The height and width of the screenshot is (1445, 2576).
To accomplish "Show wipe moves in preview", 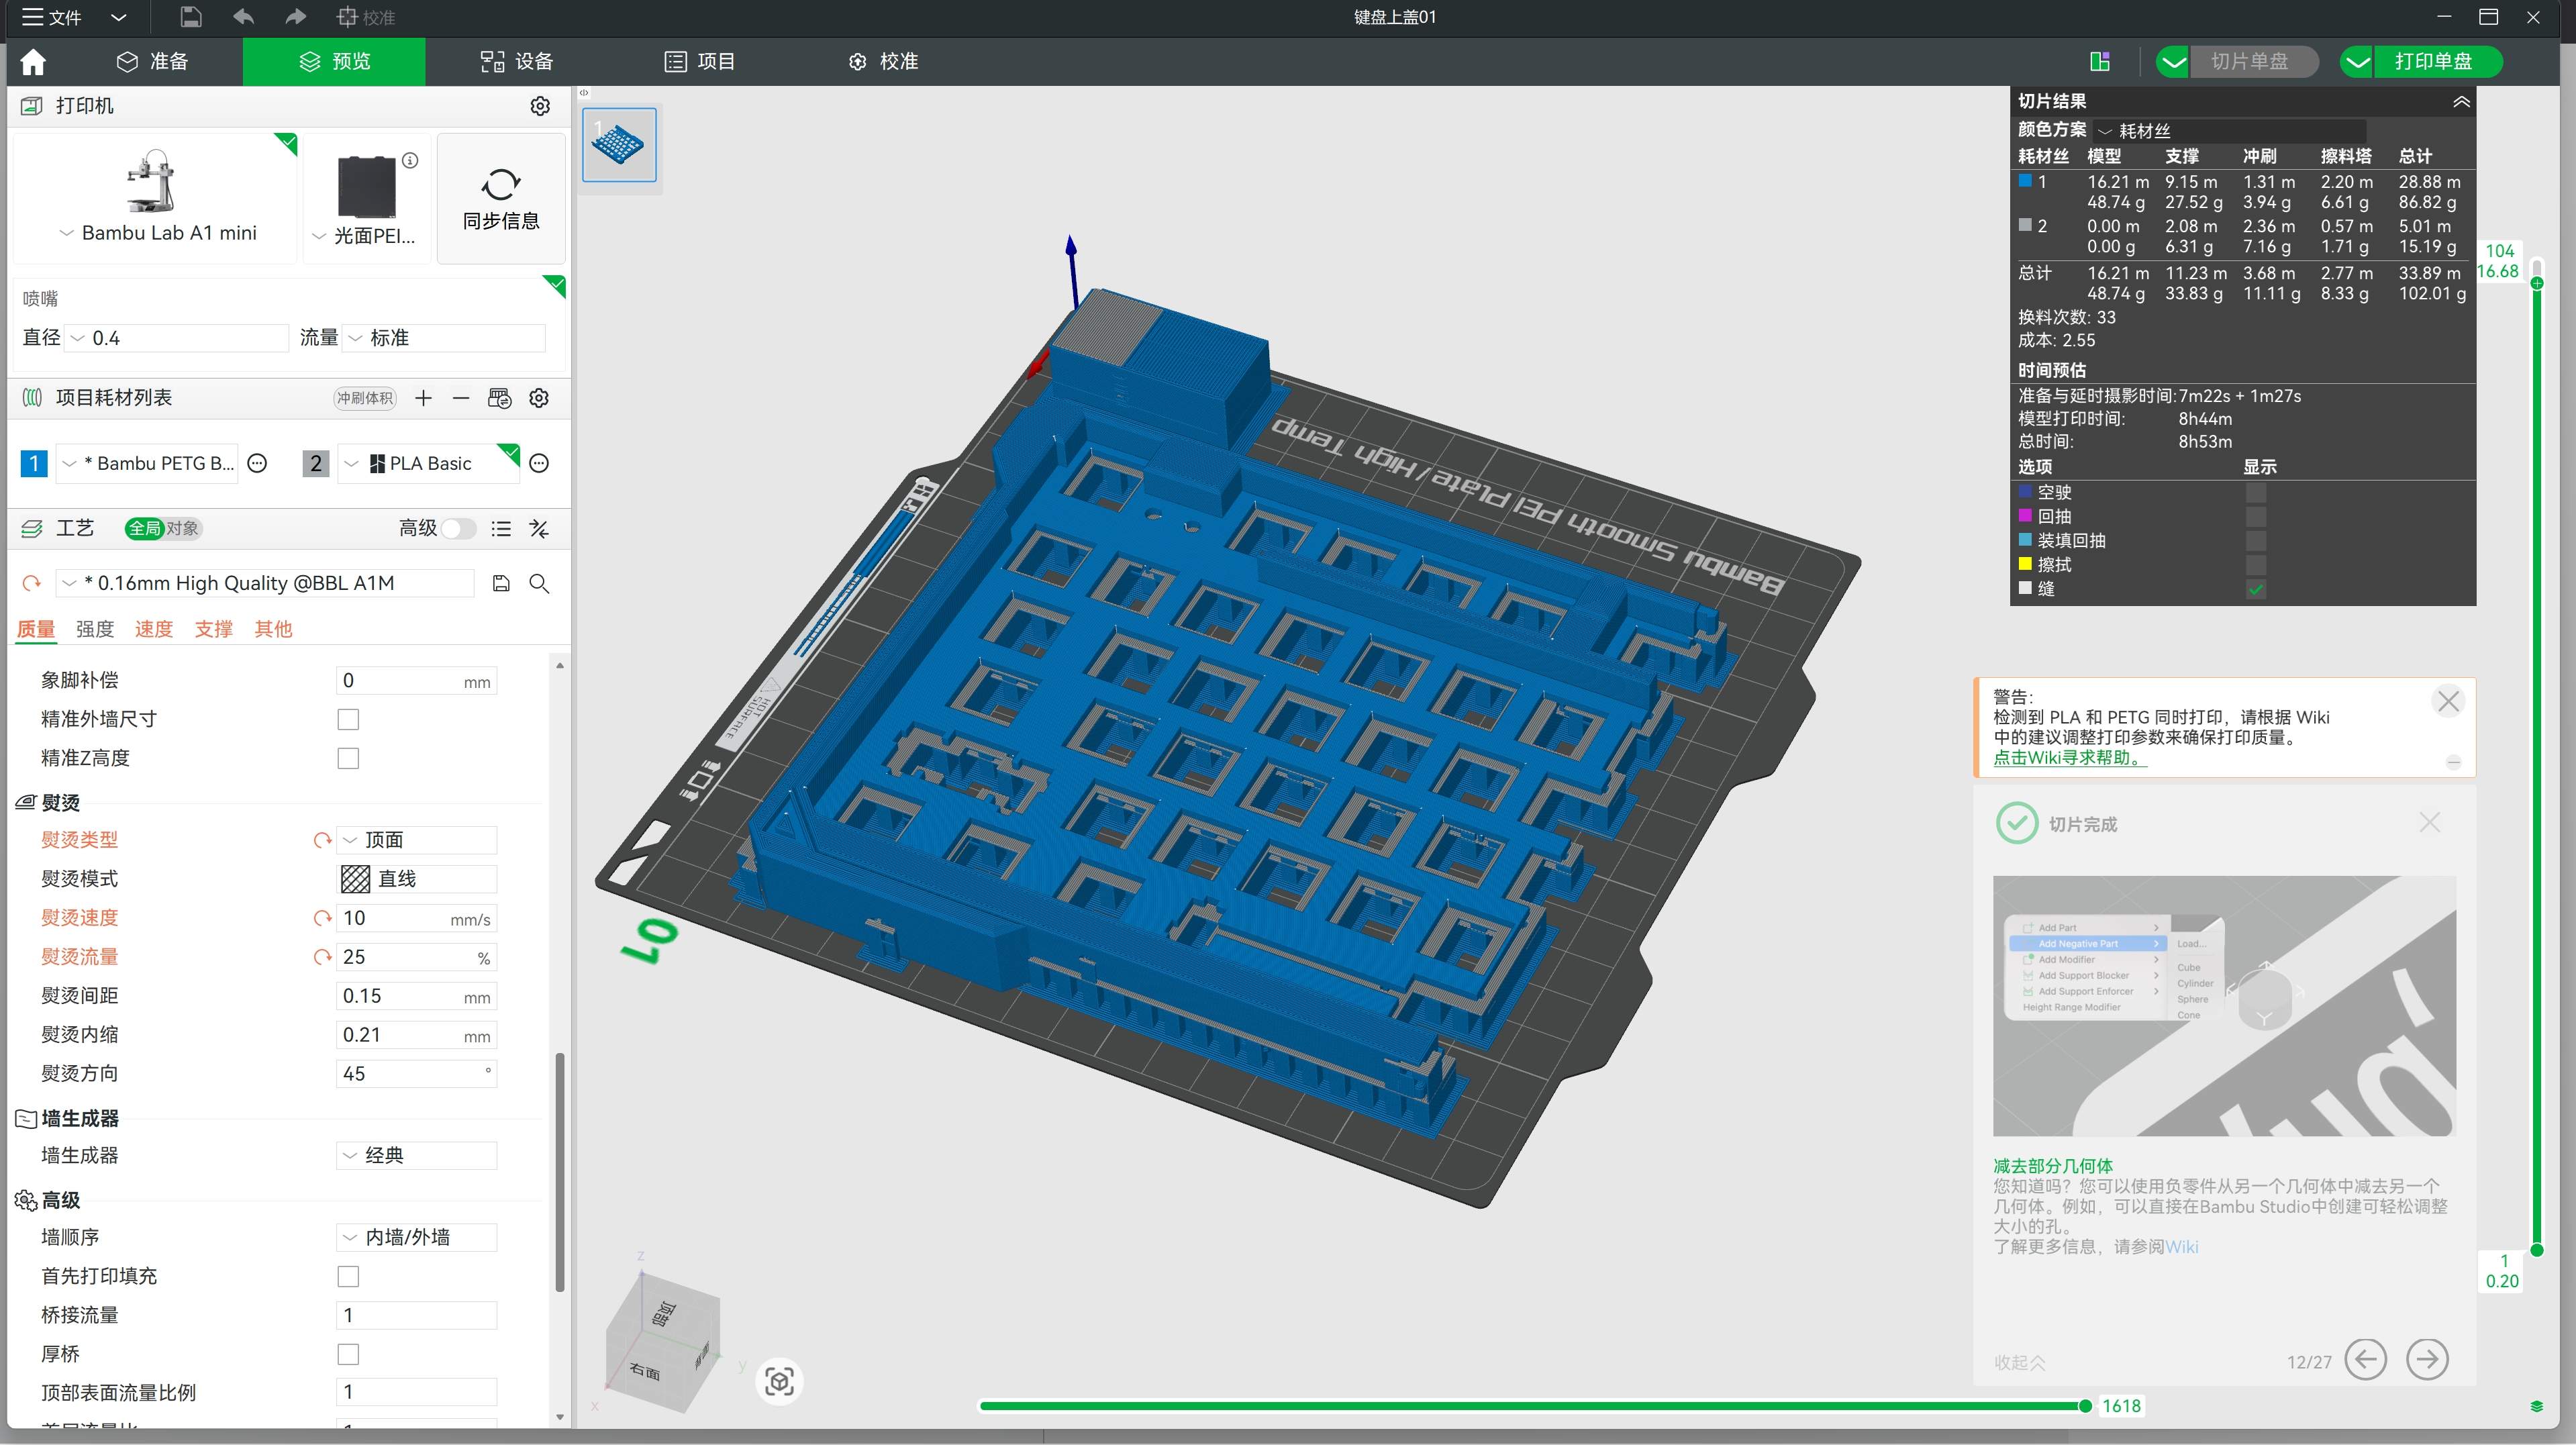I will pos(2256,565).
